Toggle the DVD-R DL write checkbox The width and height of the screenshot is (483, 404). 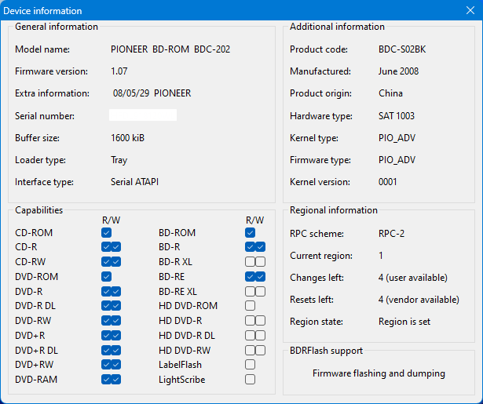[x=116, y=306]
